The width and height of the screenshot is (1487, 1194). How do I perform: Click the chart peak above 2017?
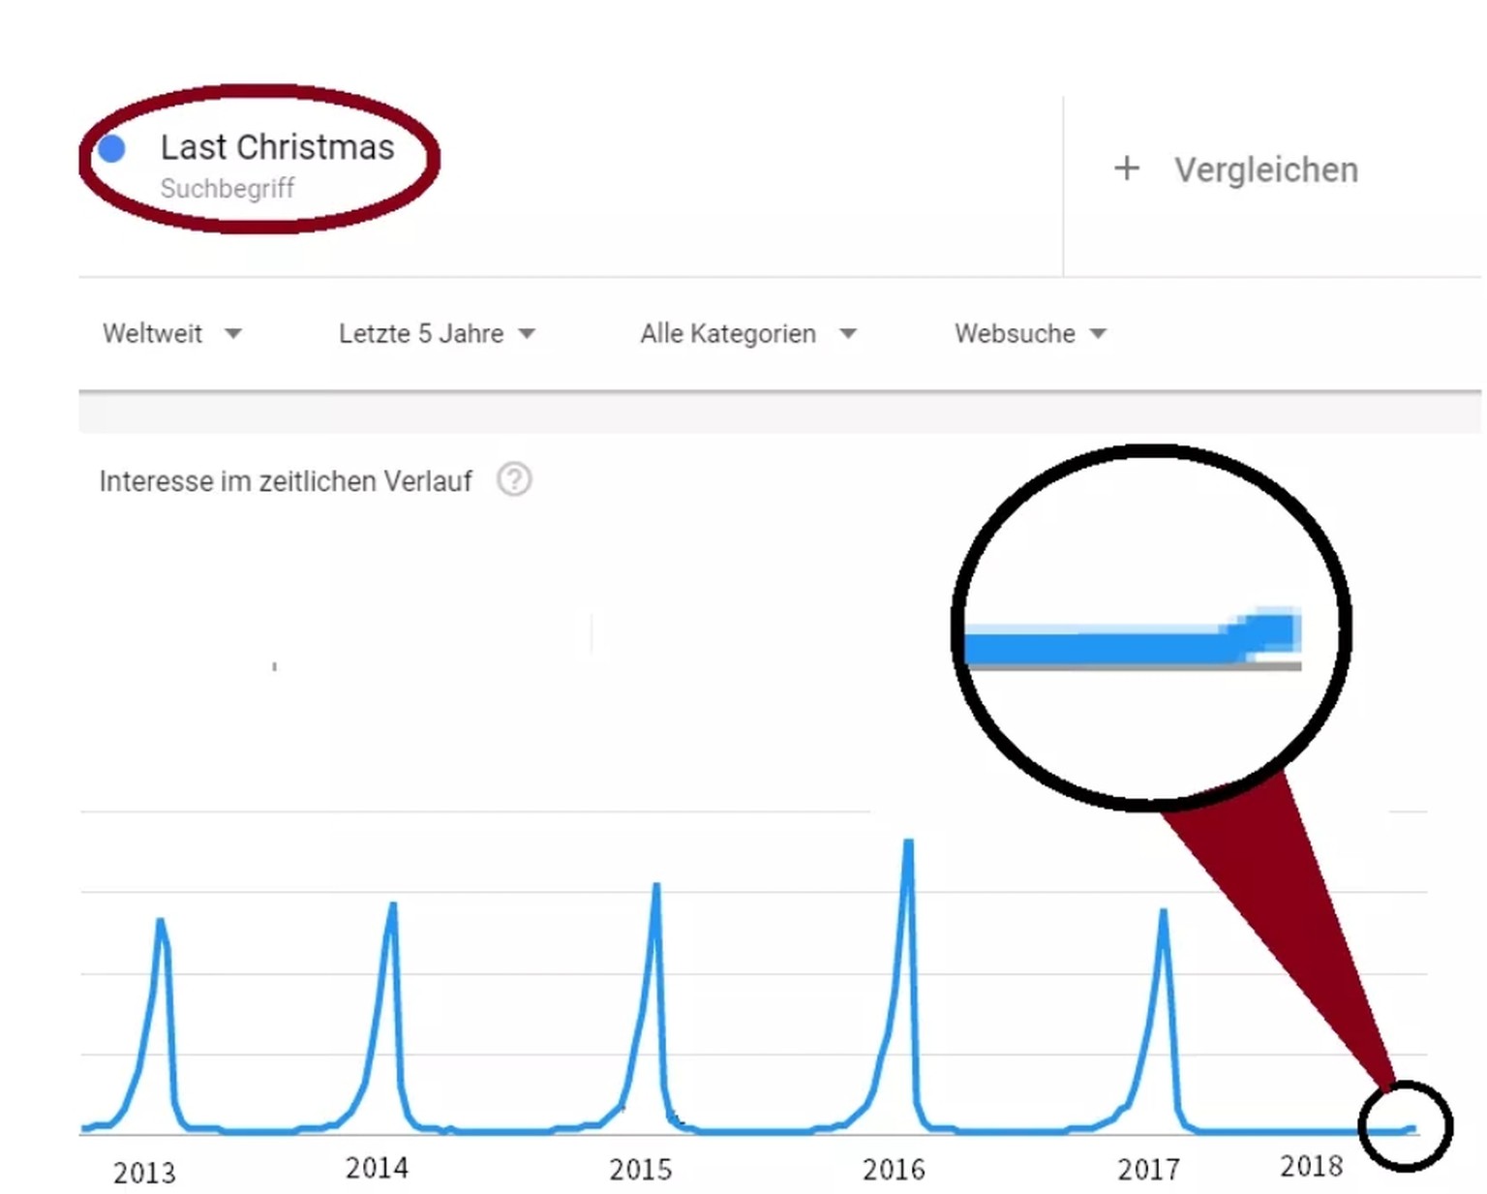tap(1163, 913)
